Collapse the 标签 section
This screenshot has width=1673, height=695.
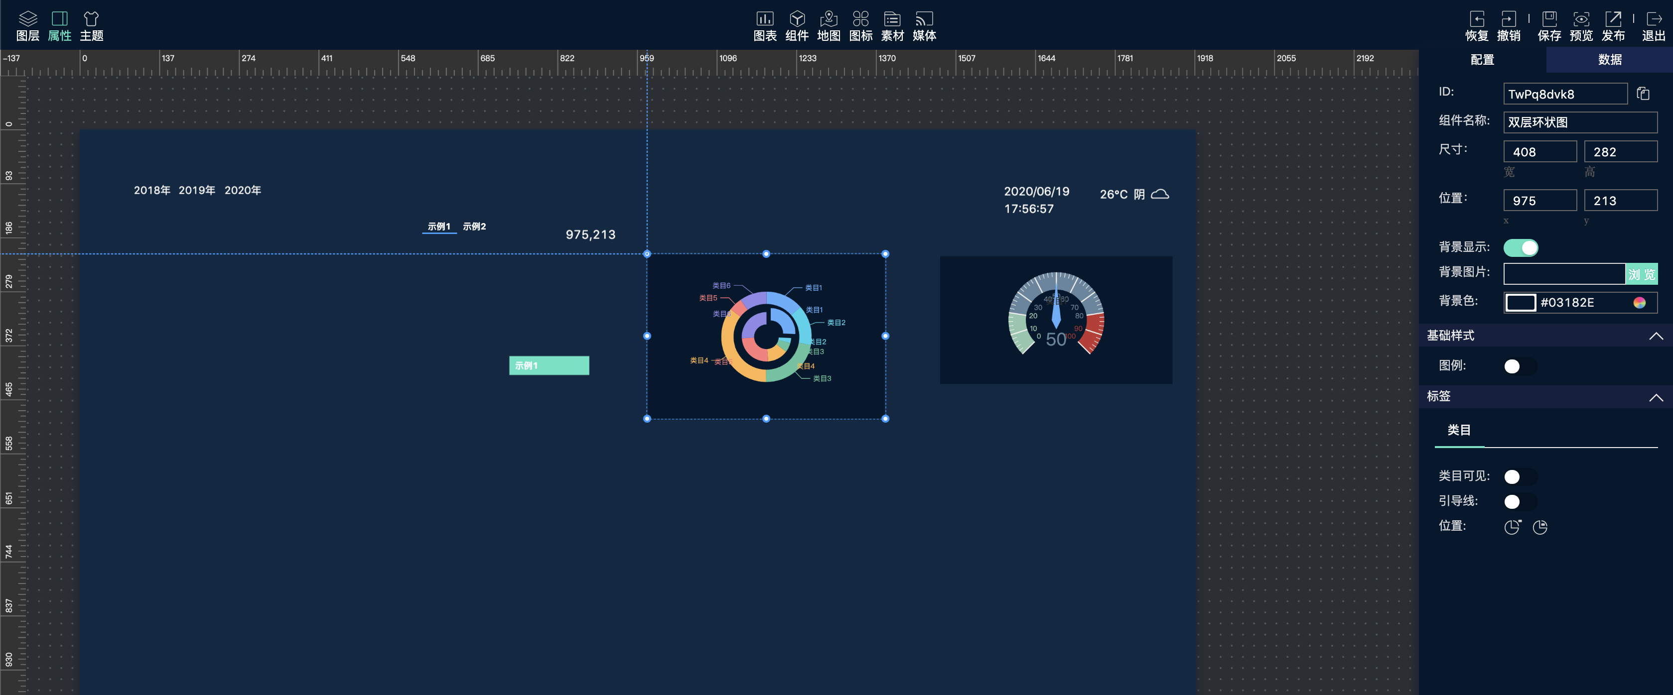click(x=1656, y=397)
